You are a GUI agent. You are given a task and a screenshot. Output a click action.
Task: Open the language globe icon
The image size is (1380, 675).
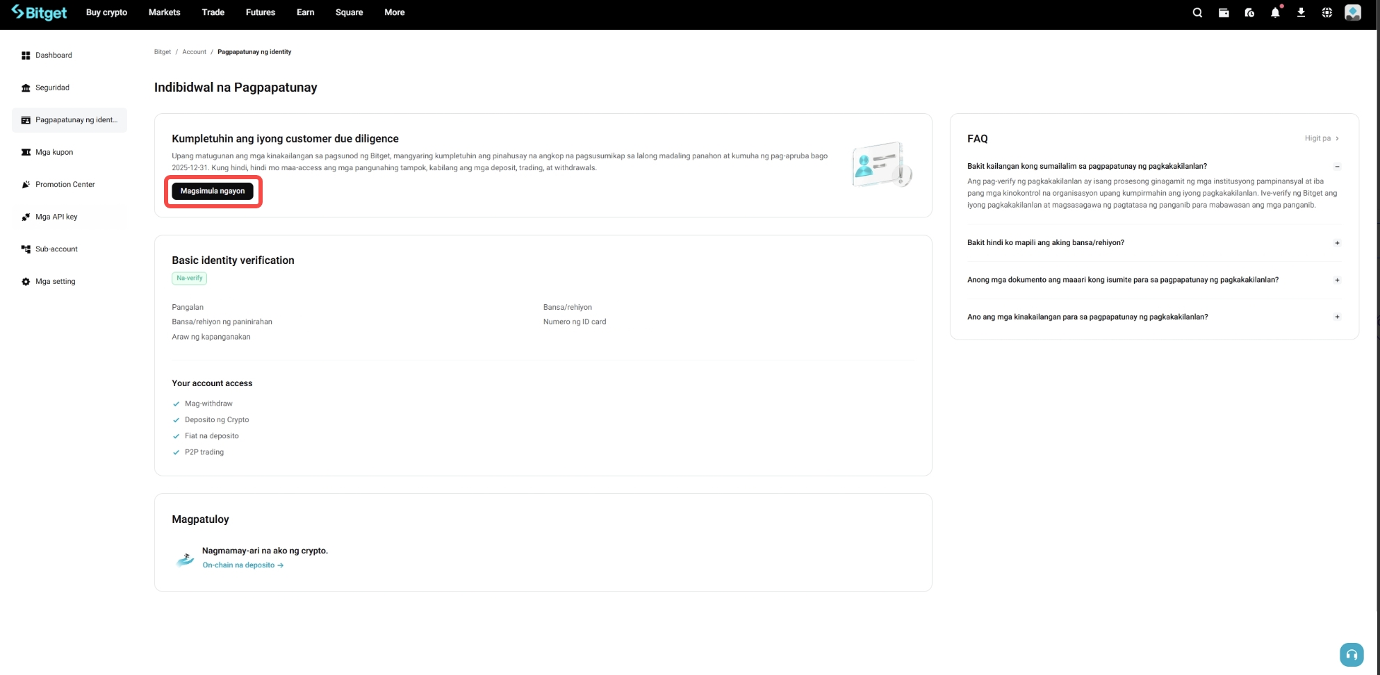[x=1326, y=12]
